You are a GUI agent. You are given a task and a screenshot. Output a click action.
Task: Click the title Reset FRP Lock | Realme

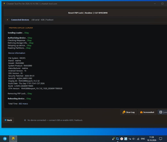[x=88, y=13]
